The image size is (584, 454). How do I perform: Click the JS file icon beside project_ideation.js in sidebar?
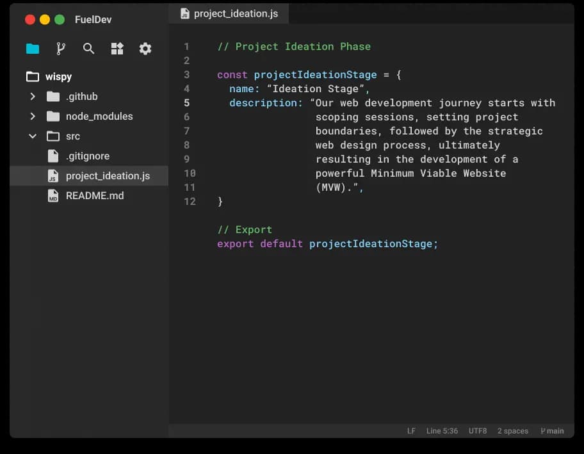click(x=53, y=176)
